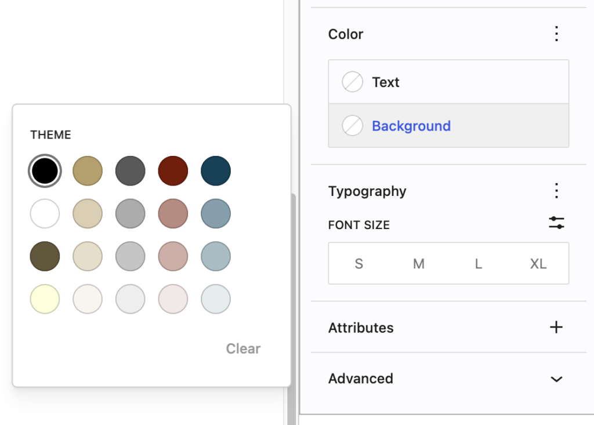Image resolution: width=594 pixels, height=425 pixels.
Task: Pick the black theme swatch
Action: 45,171
